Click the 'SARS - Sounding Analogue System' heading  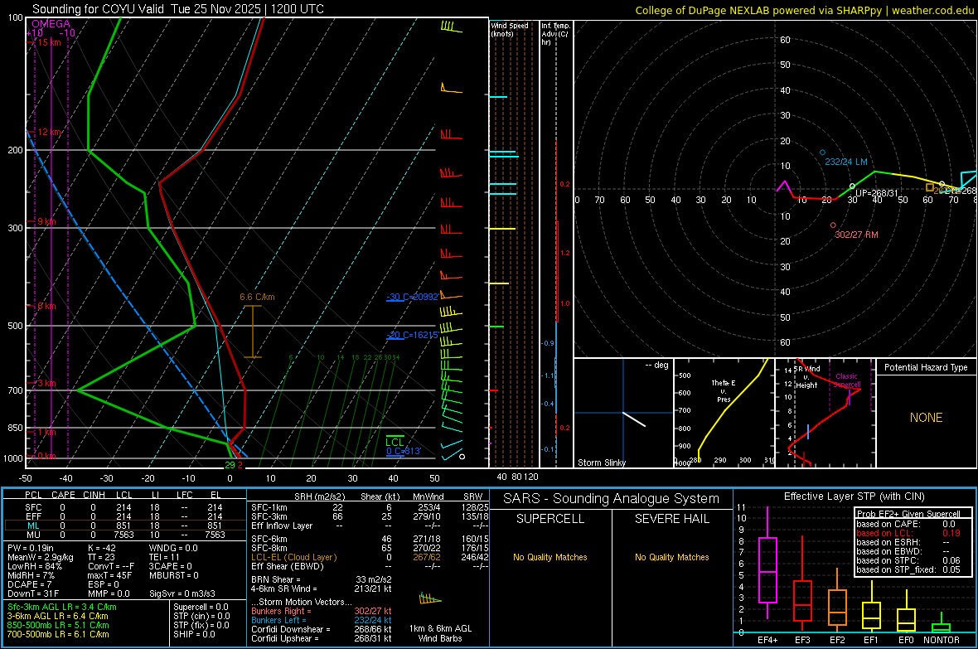pyautogui.click(x=612, y=499)
